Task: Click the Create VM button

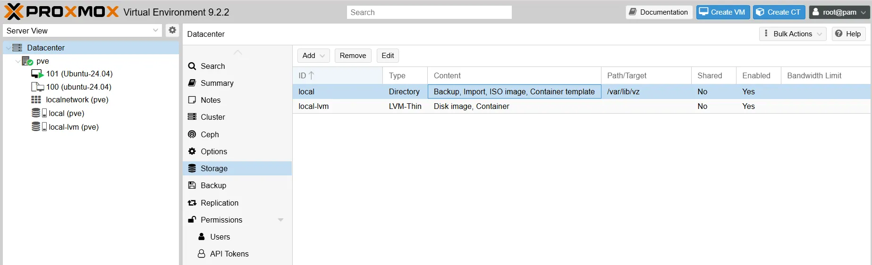Action: click(x=723, y=12)
